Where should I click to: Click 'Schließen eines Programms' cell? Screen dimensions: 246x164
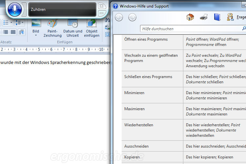[152, 79]
